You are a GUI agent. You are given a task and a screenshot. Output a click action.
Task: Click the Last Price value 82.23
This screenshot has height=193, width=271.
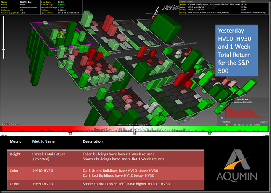[x=61, y=2]
